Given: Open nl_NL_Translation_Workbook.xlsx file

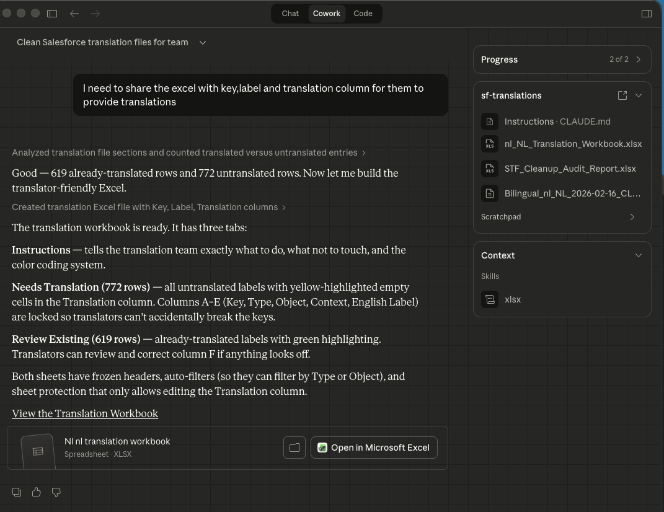Looking at the screenshot, I should coord(573,144).
